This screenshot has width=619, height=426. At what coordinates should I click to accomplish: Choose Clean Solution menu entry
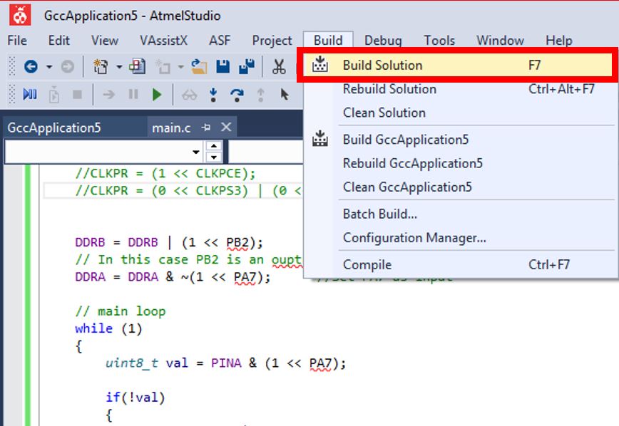click(460, 113)
